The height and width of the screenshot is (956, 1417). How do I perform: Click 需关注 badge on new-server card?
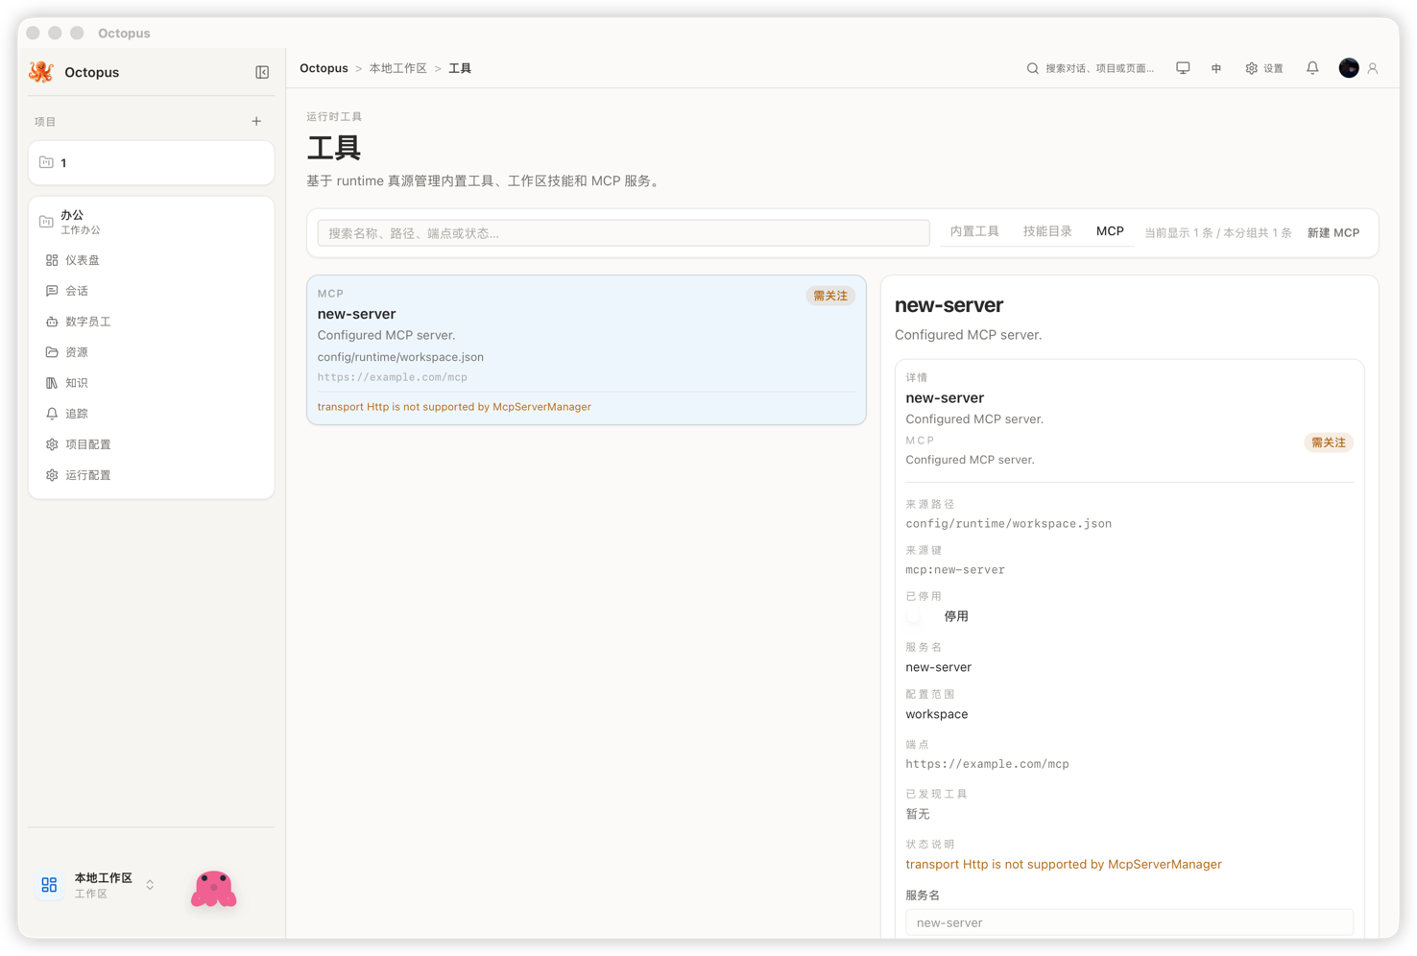click(830, 296)
